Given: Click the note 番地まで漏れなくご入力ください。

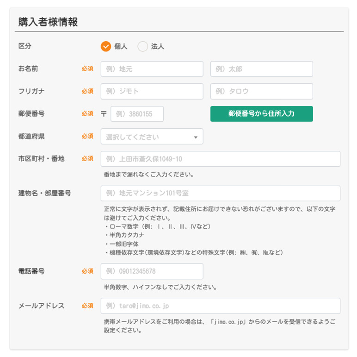Looking at the screenshot, I should pyautogui.click(x=149, y=175).
